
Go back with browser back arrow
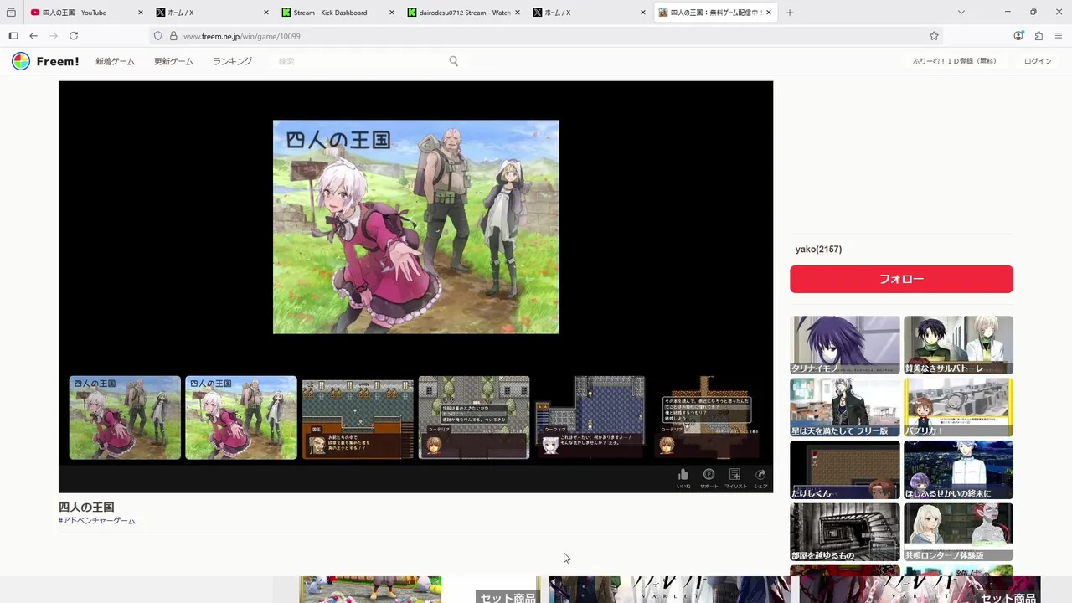coord(33,36)
